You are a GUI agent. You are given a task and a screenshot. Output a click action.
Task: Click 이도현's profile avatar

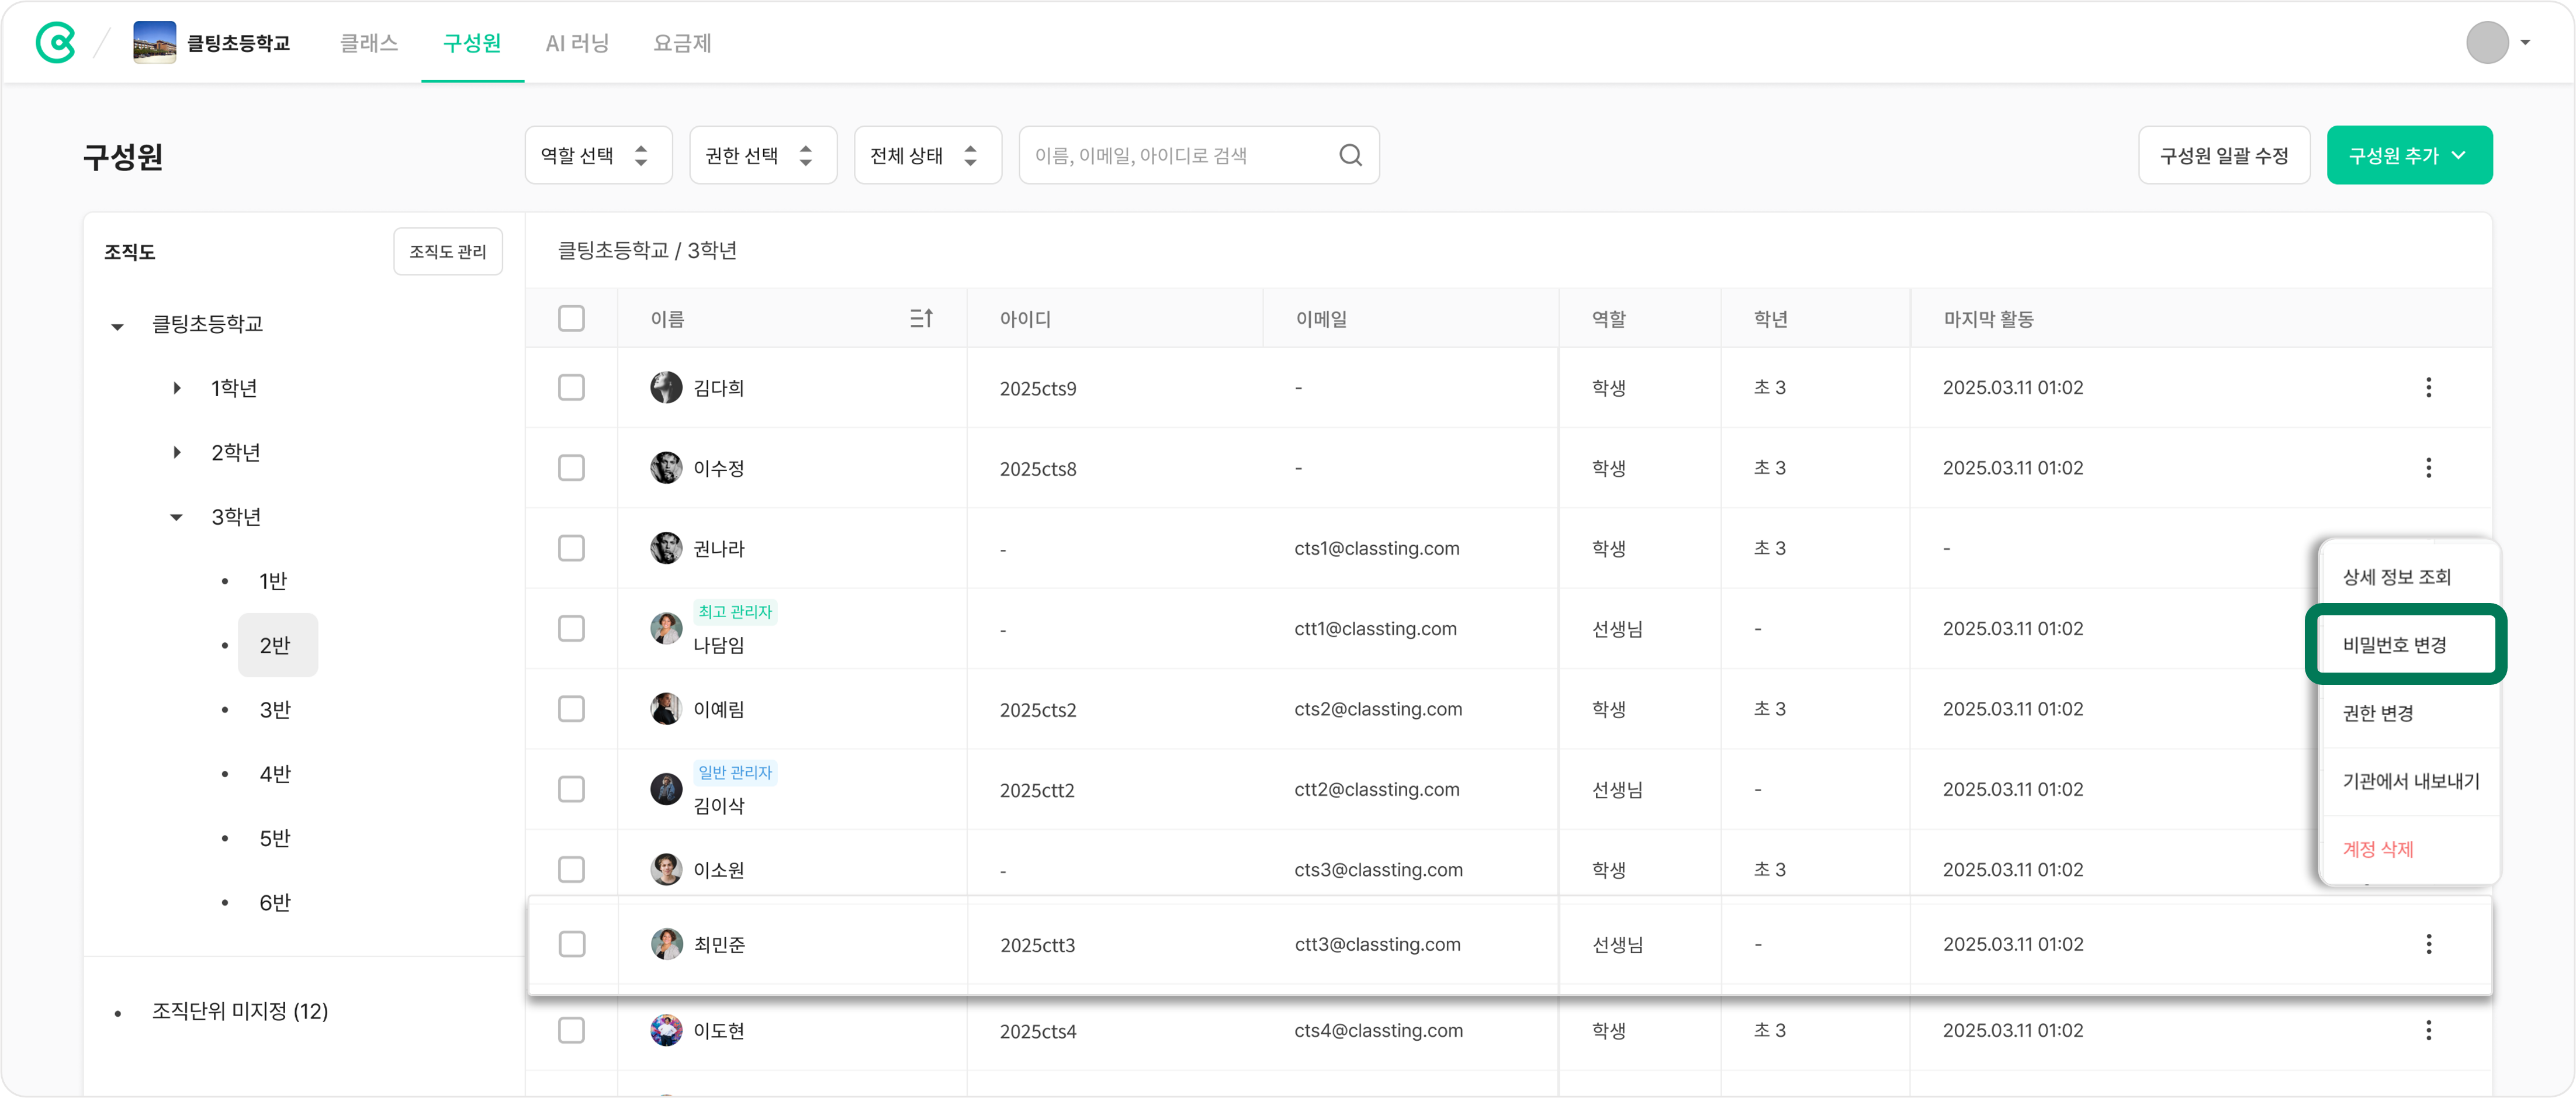click(666, 1030)
